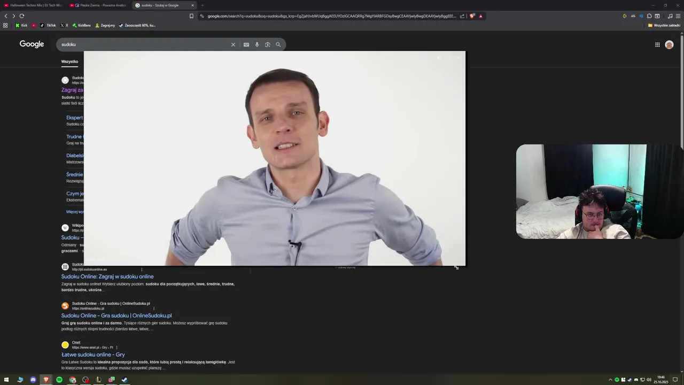The width and height of the screenshot is (684, 385).
Task: Open the media control music note icon
Action: [670, 16]
